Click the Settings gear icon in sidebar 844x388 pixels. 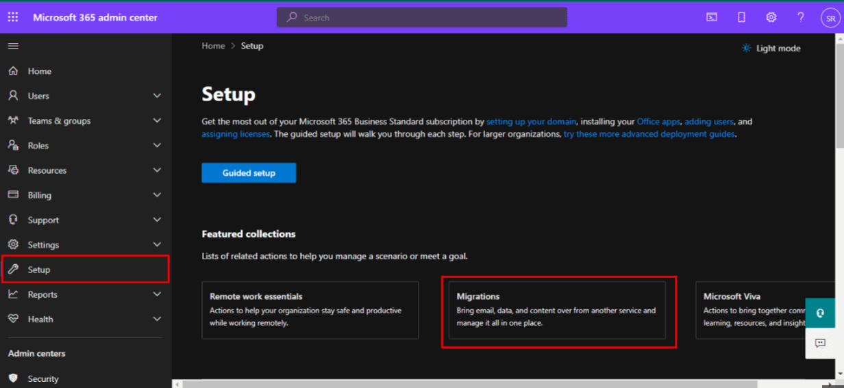13,244
